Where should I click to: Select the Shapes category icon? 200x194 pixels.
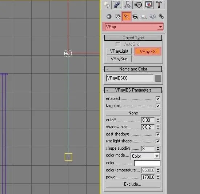pyautogui.click(x=117, y=17)
